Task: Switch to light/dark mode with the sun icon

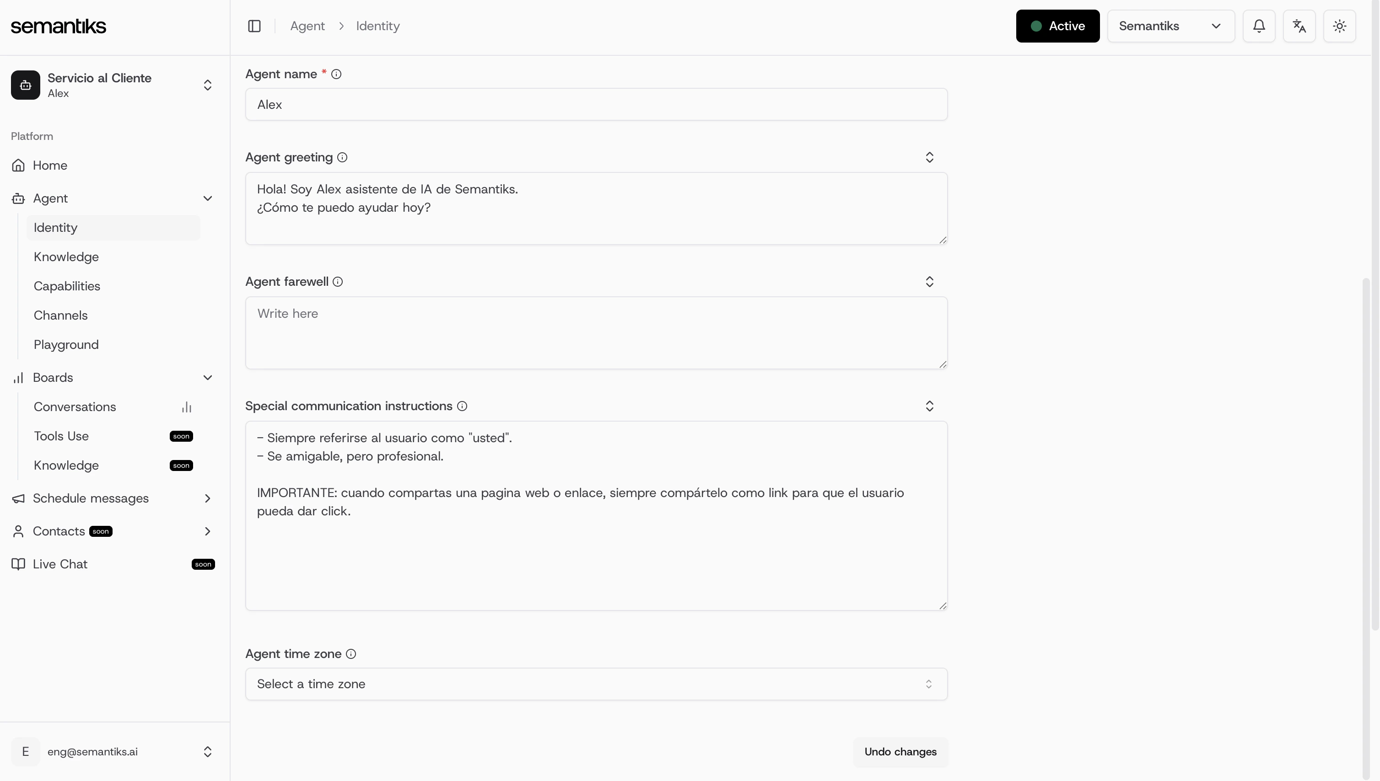Action: (x=1339, y=26)
